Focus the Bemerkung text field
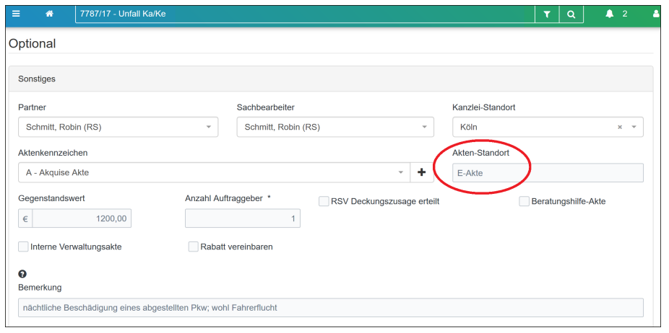 click(330, 308)
